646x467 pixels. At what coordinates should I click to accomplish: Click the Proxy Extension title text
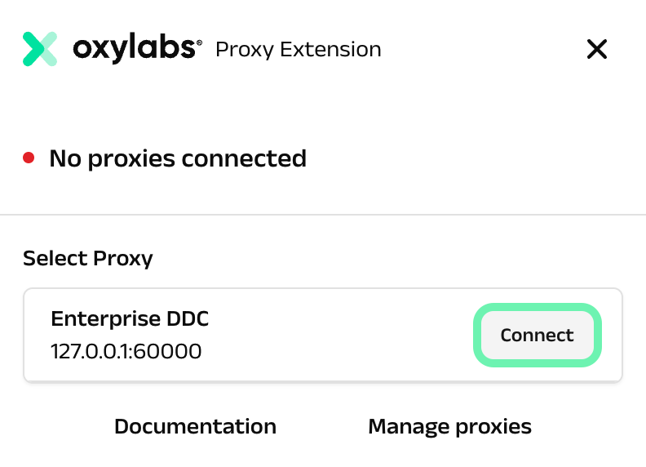(298, 50)
